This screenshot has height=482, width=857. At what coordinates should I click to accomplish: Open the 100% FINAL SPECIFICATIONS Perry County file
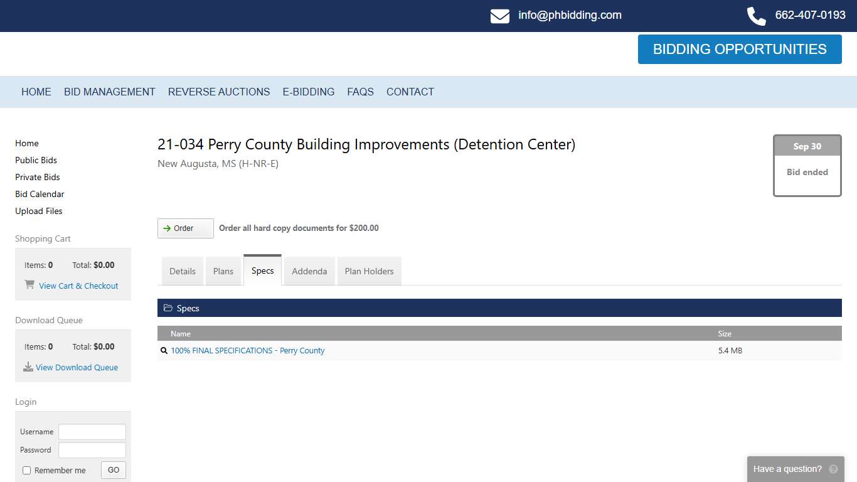tap(247, 350)
